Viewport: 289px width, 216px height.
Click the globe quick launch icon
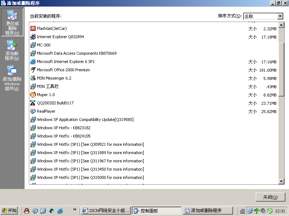click(52, 211)
